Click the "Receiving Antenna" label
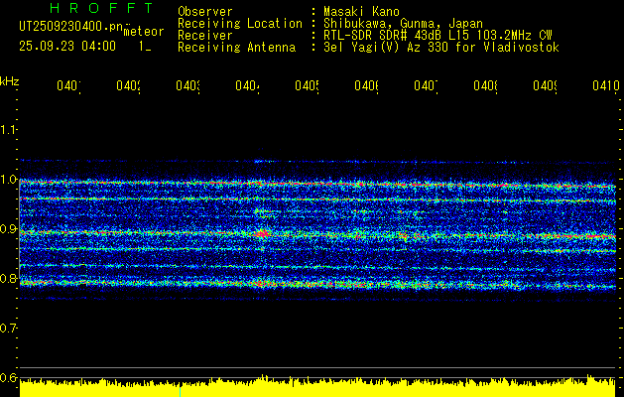The height and width of the screenshot is (397, 624). [236, 48]
